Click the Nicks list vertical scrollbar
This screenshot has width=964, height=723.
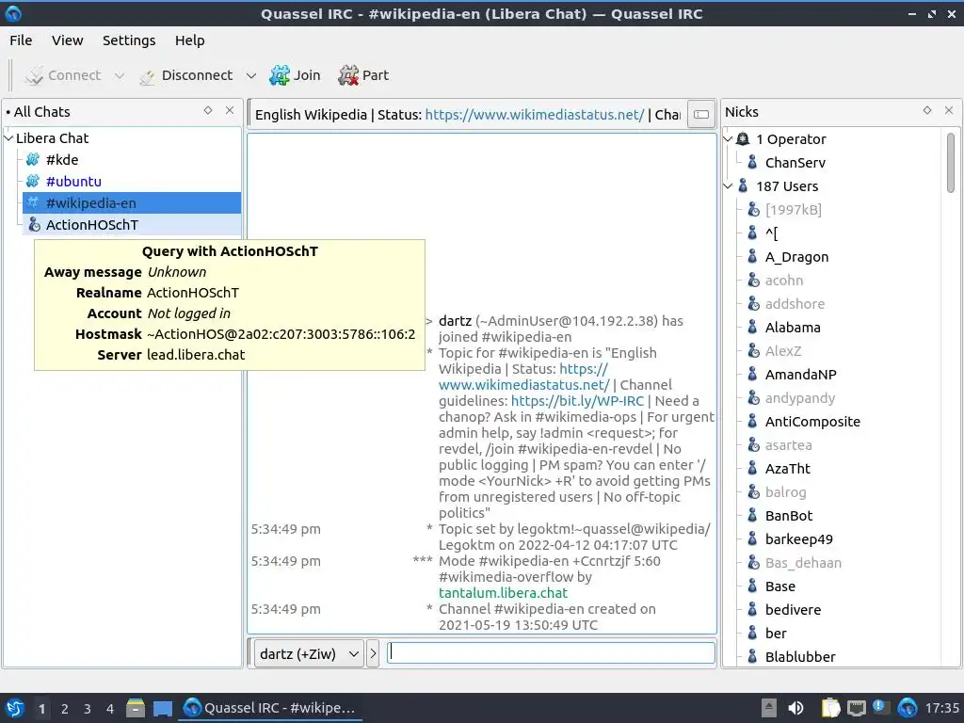[951, 163]
